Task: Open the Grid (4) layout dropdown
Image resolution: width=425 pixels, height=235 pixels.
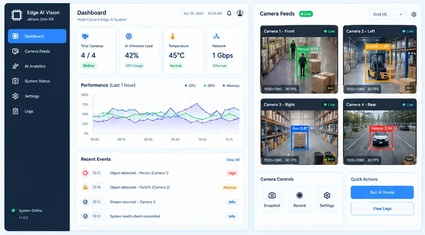Action: 388,14
